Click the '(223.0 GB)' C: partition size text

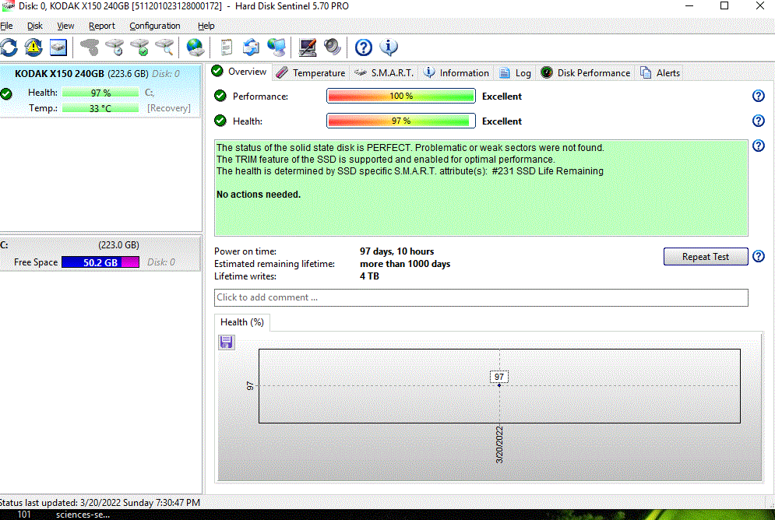[x=118, y=245]
